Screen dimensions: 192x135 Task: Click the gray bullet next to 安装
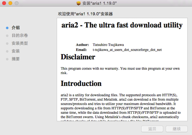7,51
